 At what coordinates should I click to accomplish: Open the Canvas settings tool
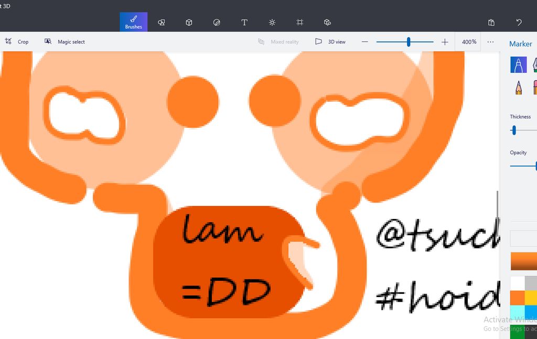coord(299,22)
